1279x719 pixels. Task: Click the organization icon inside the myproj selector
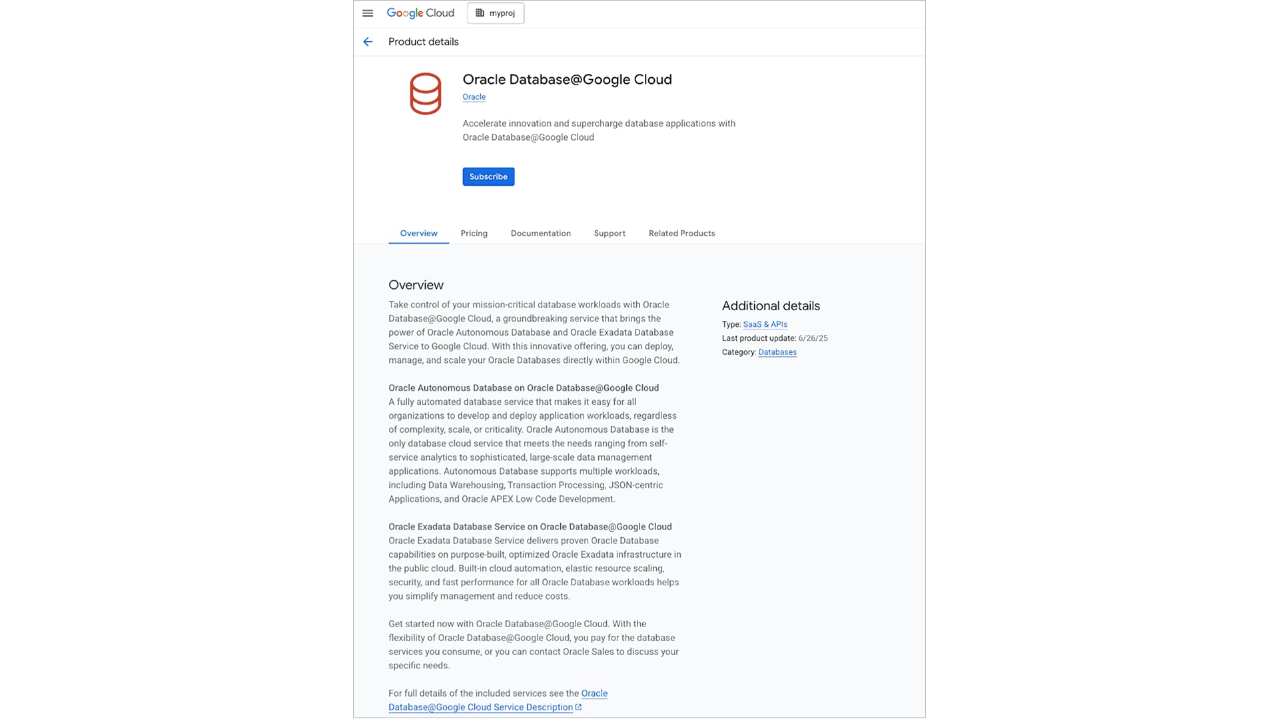click(x=478, y=13)
